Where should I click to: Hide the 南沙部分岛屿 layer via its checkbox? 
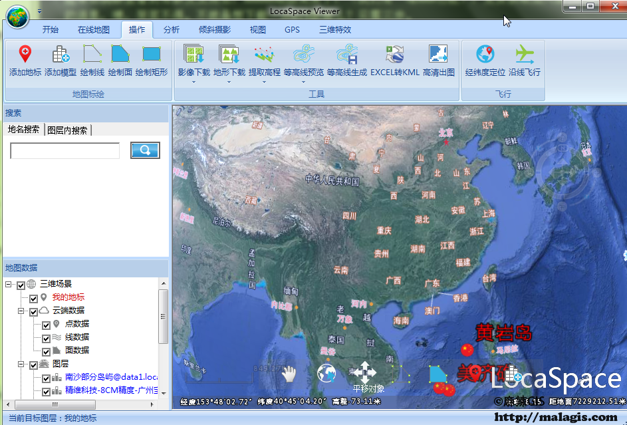(x=47, y=378)
